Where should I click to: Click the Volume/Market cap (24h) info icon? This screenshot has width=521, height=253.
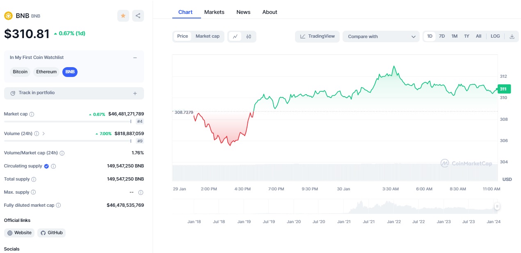(62, 153)
